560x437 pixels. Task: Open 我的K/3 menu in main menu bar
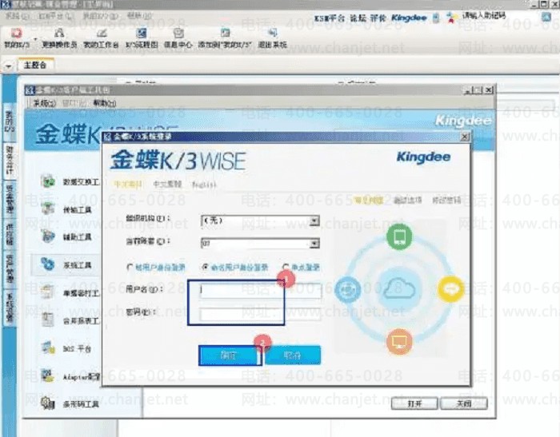[x=100, y=16]
